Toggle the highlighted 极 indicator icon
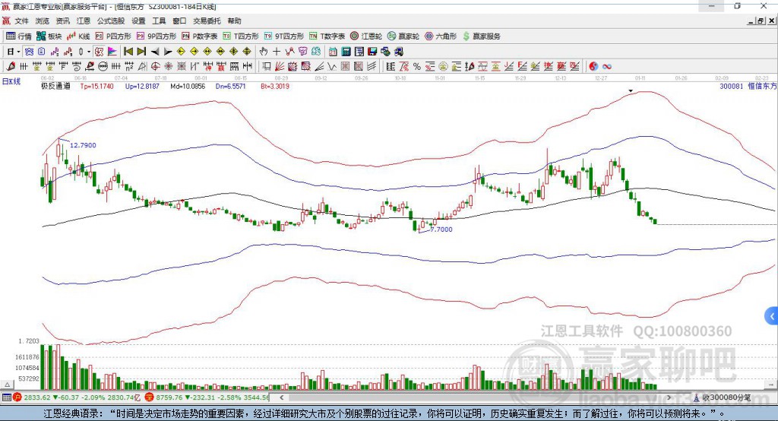778x421 pixels. (x=99, y=52)
